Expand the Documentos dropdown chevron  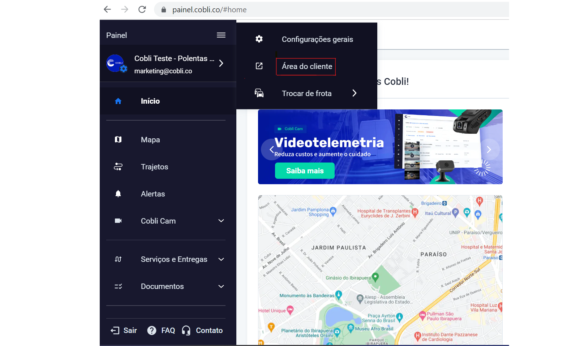click(x=221, y=286)
